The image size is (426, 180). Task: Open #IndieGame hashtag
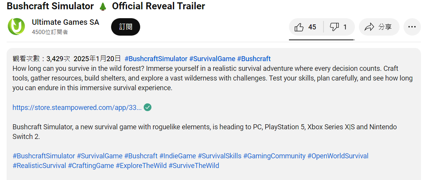click(178, 156)
